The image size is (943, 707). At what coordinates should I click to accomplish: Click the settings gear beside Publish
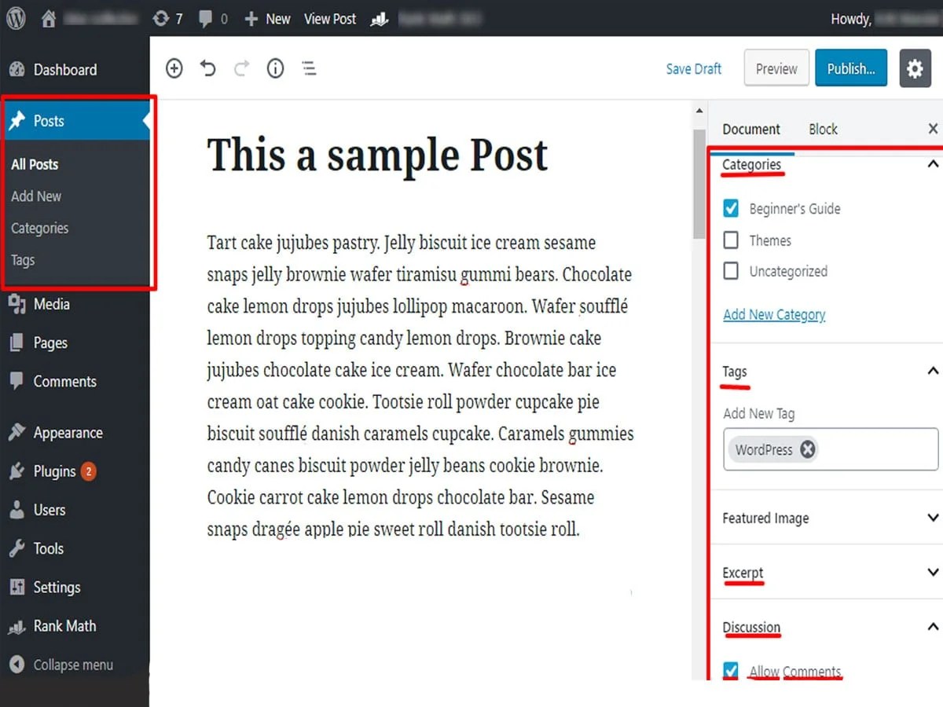(915, 68)
